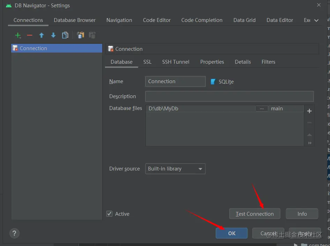This screenshot has height=246, width=330.
Task: Click the greyed-out minus button for database files
Action: pos(309,122)
